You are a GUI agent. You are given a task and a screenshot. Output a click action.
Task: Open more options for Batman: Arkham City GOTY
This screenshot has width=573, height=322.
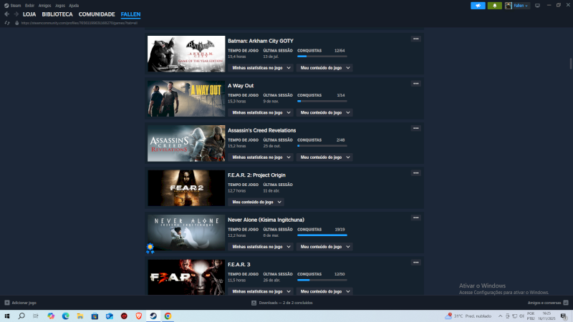click(x=416, y=39)
